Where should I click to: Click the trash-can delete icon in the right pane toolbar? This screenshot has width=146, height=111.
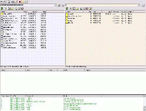(84, 8)
